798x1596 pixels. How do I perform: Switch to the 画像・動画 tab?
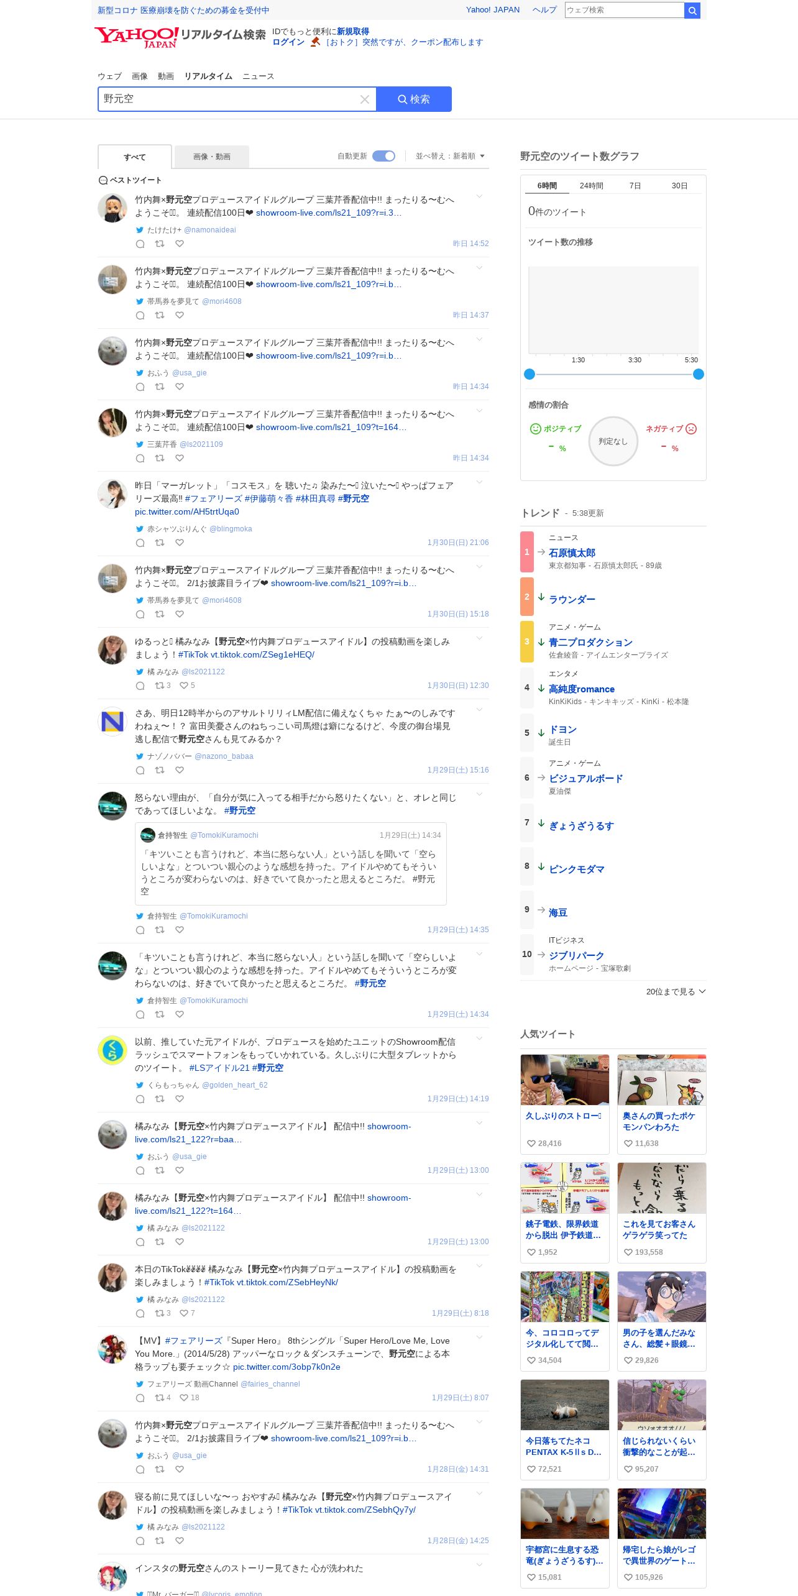212,157
